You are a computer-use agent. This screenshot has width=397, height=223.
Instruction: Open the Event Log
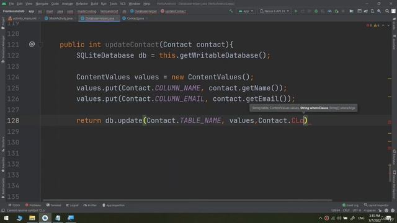click(350, 205)
